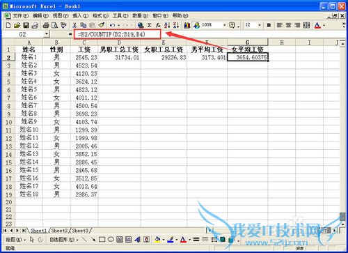348x253 pixels.
Task: Open the Zoom 100% dropdown
Action: [224, 25]
